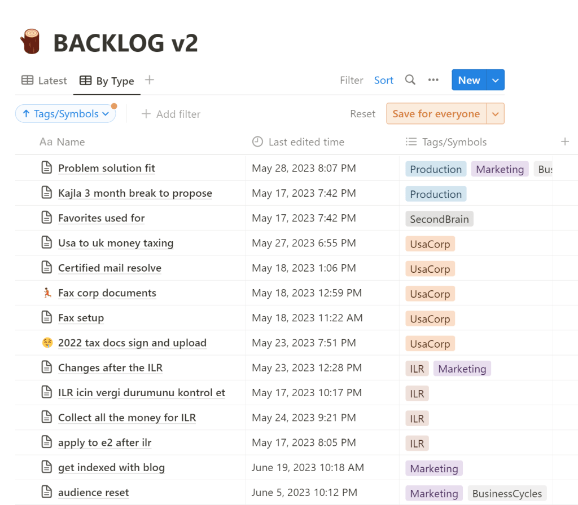Open the Problem solution fit page
This screenshot has width=578, height=505.
(107, 168)
